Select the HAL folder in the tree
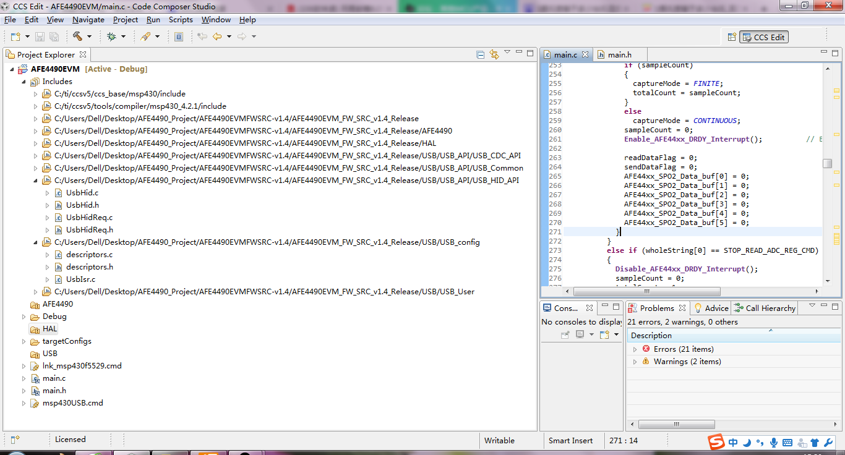Screen dimensions: 845x455 pos(49,329)
